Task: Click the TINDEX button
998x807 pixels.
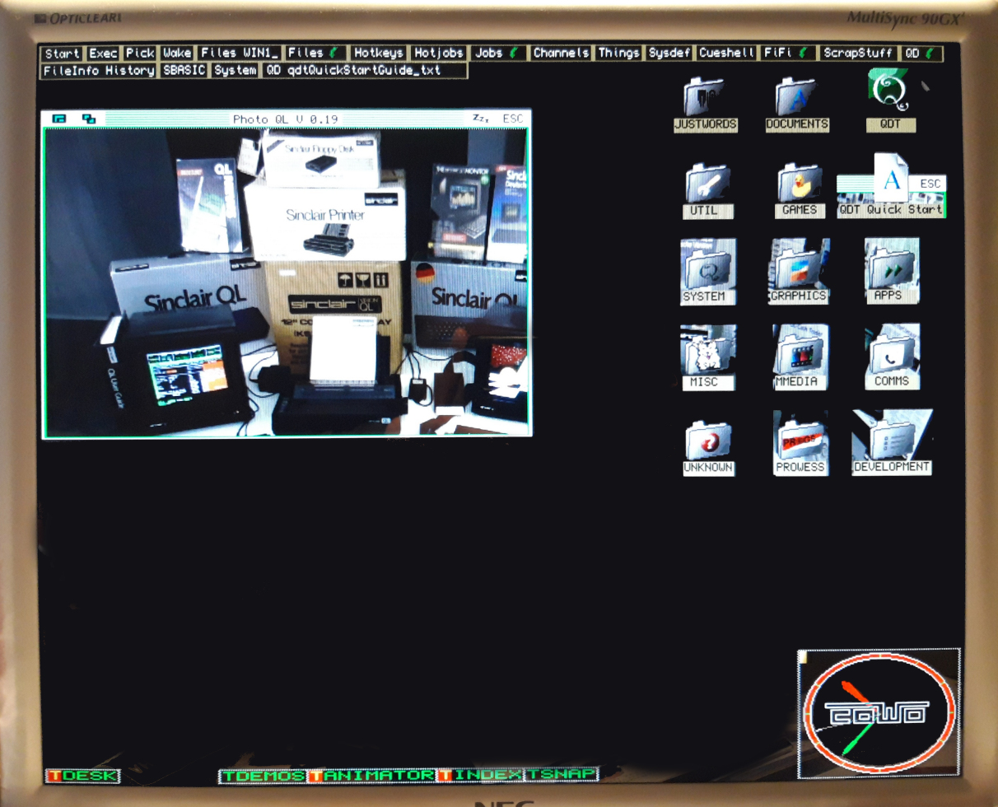Action: click(x=482, y=776)
